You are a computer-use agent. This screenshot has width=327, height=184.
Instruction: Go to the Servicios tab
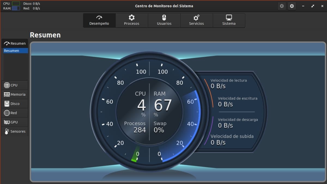coord(196,20)
